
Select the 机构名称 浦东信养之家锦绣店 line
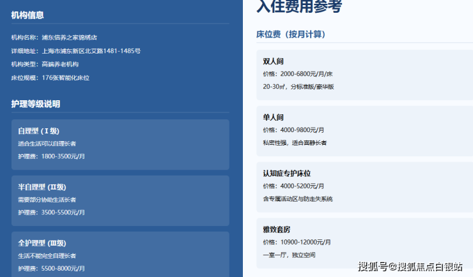tap(54, 38)
